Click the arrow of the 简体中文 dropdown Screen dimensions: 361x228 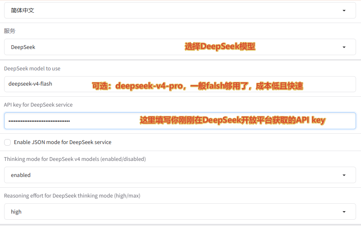click(344, 11)
